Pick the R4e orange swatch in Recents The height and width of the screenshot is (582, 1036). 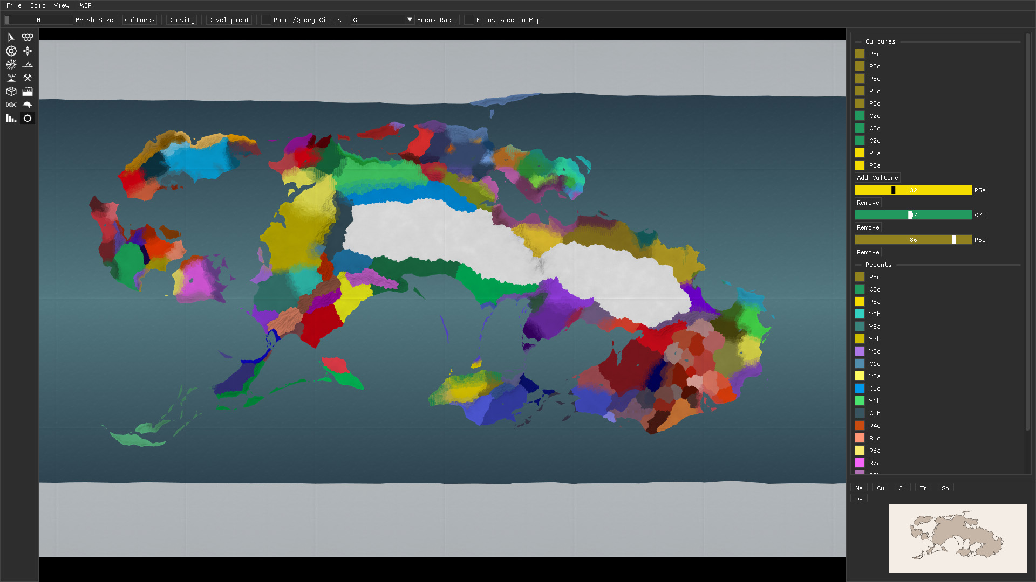860,426
